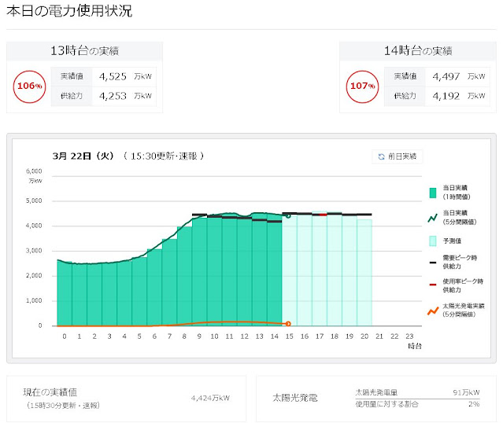Click the 4,192 万kW supply value
Viewport: 503px width, 423px height.
458,96
